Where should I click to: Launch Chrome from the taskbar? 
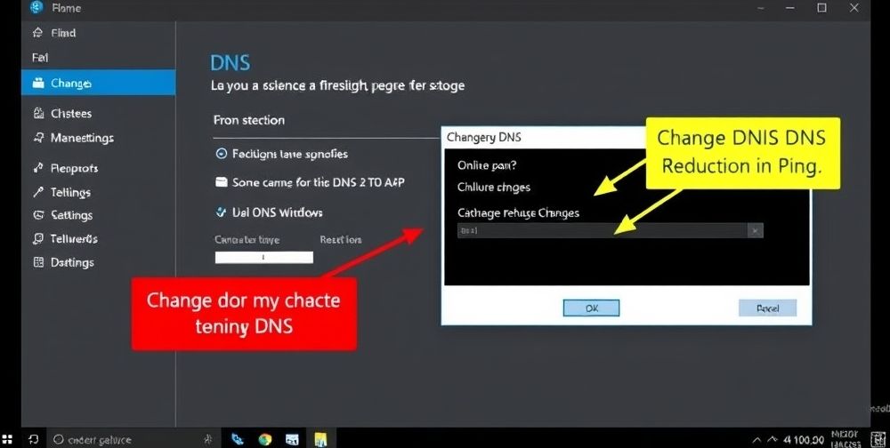(264, 439)
